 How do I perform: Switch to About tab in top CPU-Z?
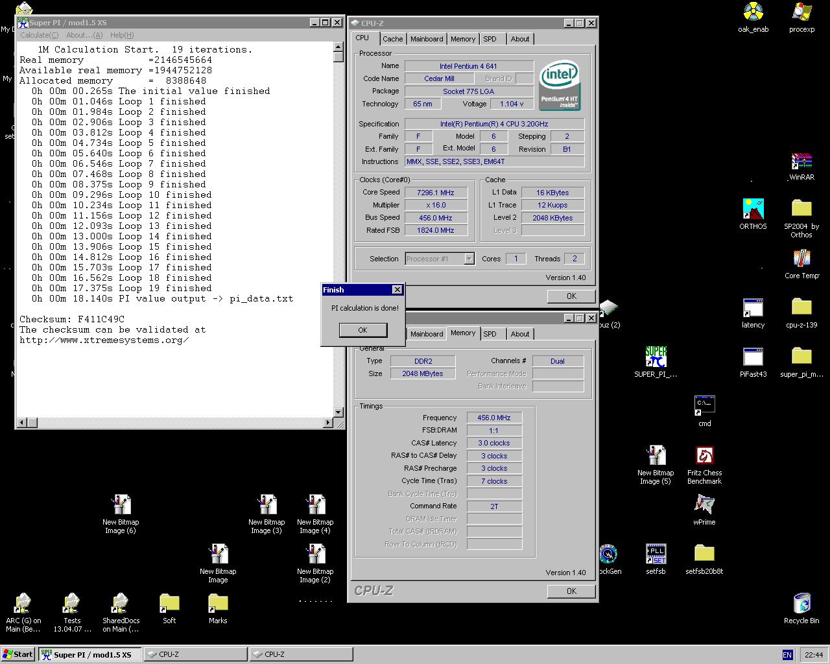click(520, 39)
